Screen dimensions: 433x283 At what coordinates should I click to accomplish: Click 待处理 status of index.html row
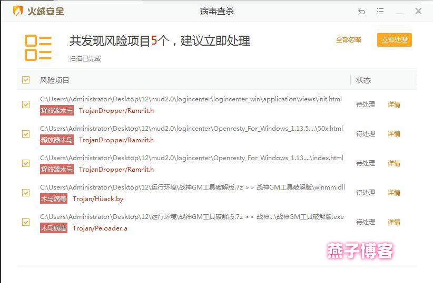[366, 163]
